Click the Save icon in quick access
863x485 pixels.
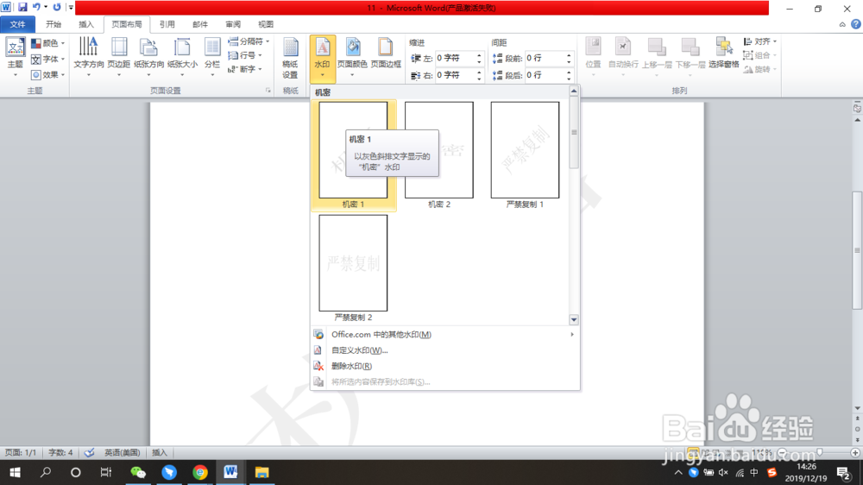(22, 7)
